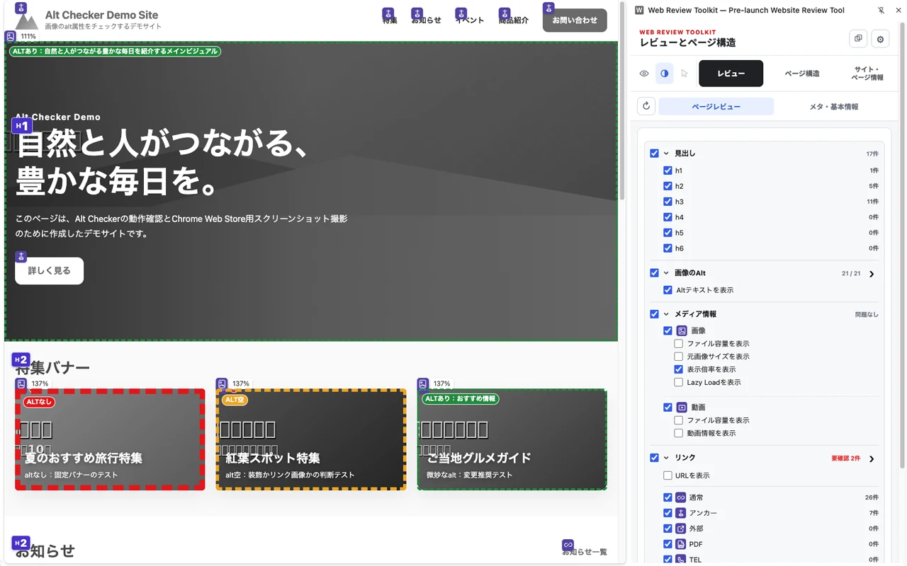The height and width of the screenshot is (566, 907).
Task: Unpin the Web Review Toolkit panel
Action: [x=881, y=11]
